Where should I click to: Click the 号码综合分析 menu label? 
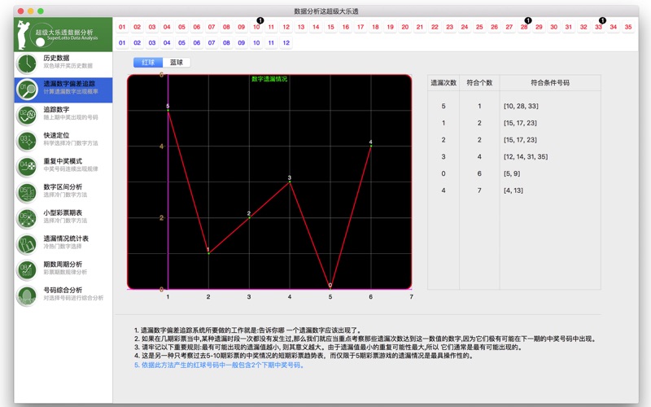63,290
